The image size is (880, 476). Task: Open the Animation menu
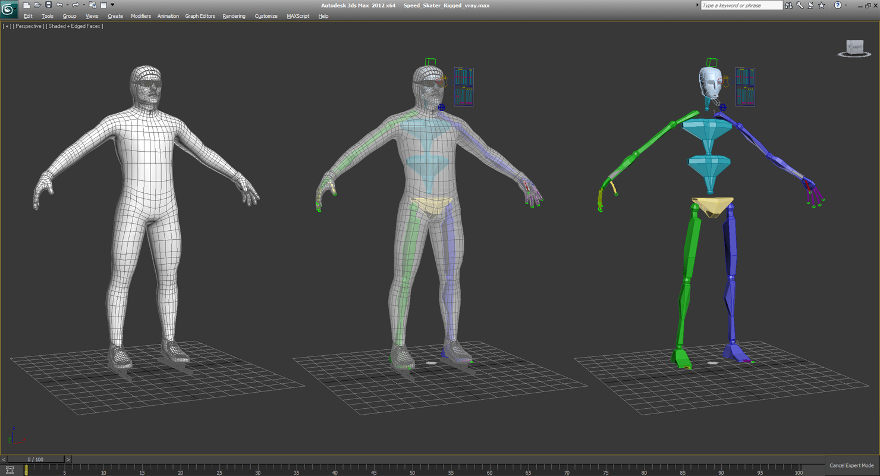tap(168, 16)
